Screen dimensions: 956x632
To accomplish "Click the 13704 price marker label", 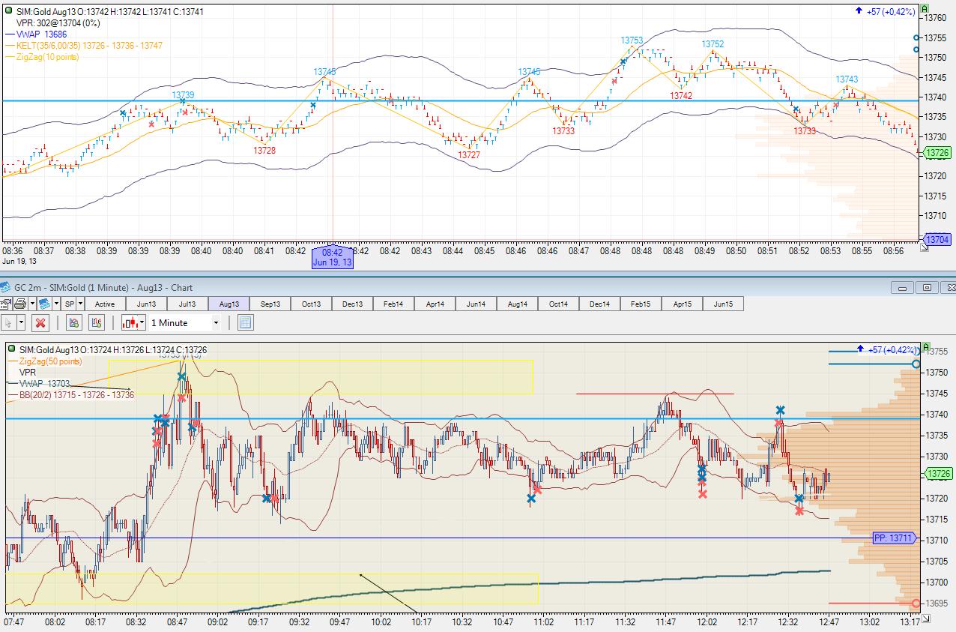I will (937, 239).
